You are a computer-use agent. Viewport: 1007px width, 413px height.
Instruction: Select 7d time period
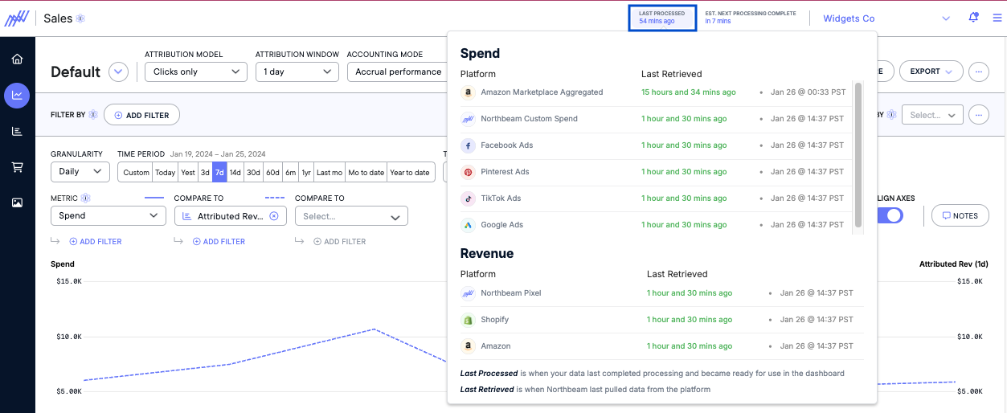219,173
